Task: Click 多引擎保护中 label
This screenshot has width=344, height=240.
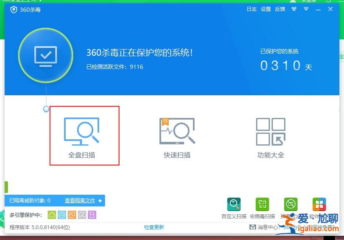Action: (x=26, y=215)
